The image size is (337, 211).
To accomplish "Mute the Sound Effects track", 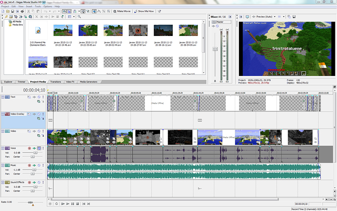I will point(39,182).
